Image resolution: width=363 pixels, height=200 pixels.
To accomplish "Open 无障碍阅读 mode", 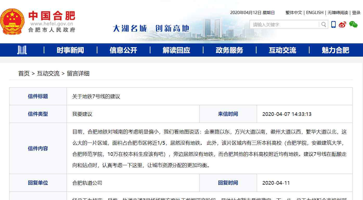I will 338,12.
